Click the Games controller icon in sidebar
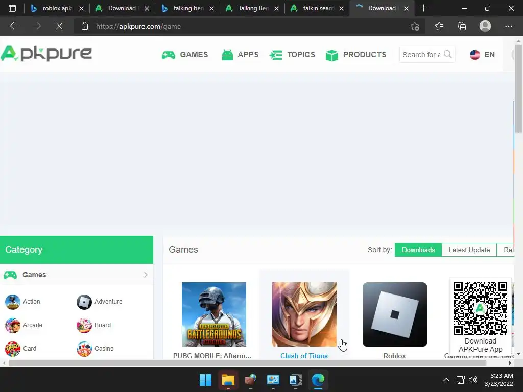Image resolution: width=523 pixels, height=392 pixels. pos(10,275)
